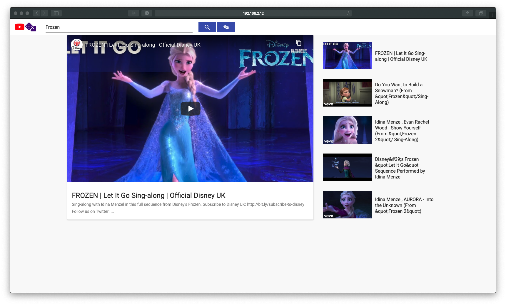Open thumbnail for Let It Go Sing-along

click(348, 55)
